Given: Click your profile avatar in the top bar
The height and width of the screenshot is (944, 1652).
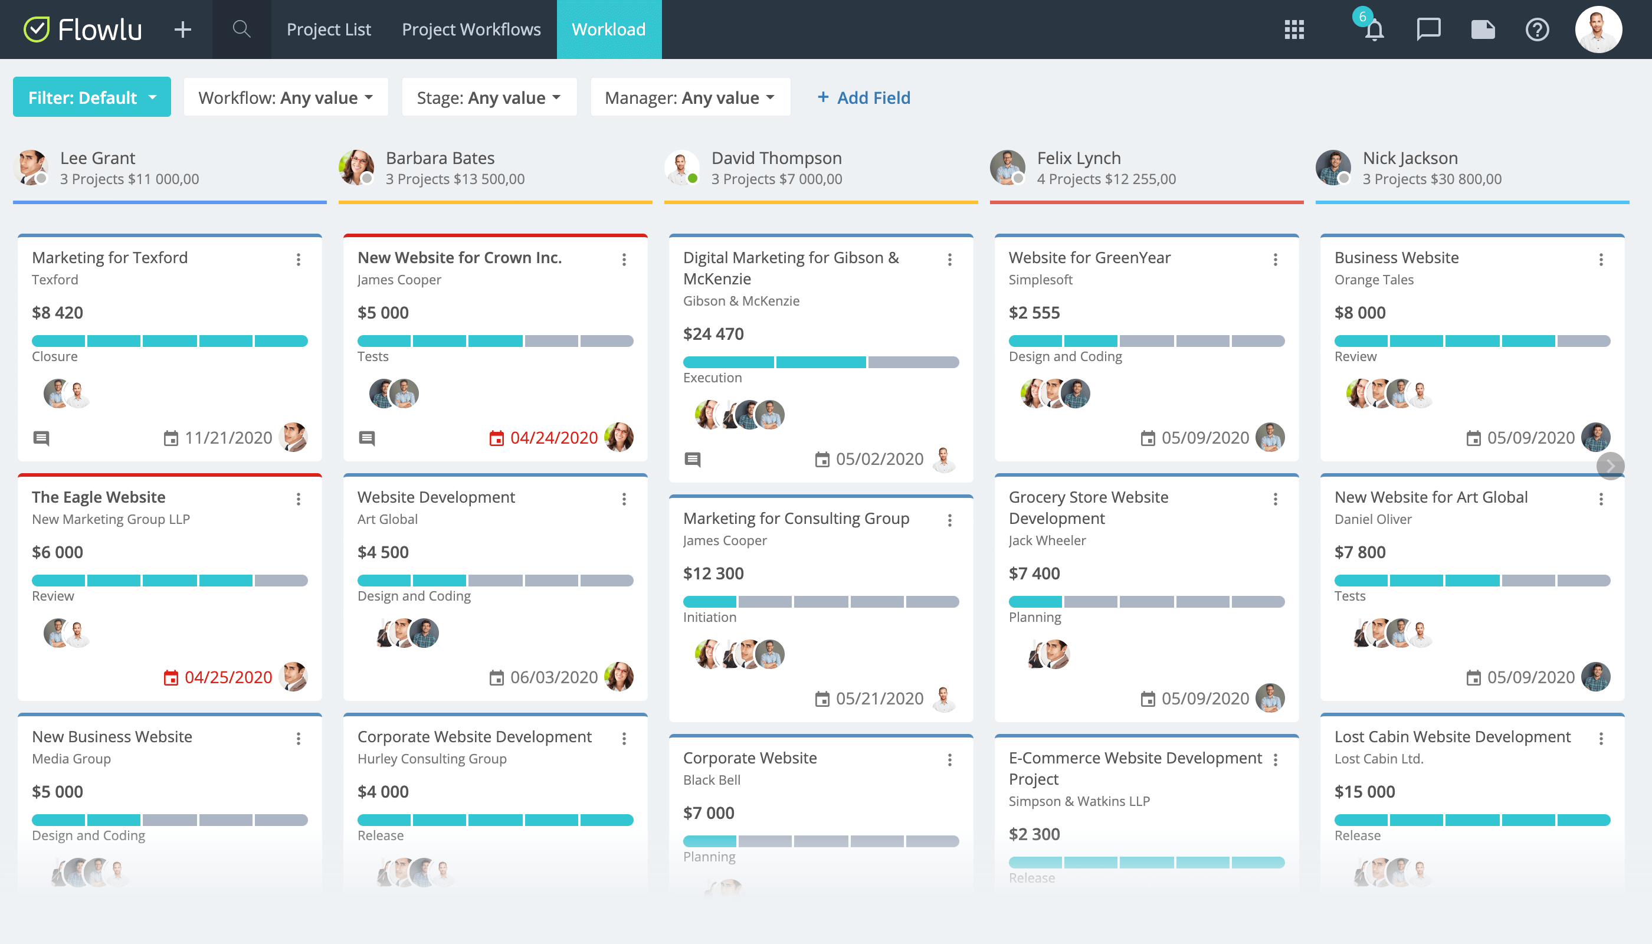Looking at the screenshot, I should pyautogui.click(x=1598, y=29).
